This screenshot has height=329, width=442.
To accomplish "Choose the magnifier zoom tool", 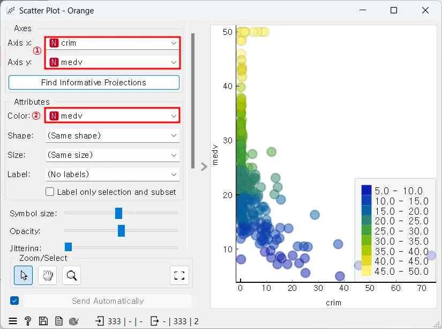I will pos(72,275).
